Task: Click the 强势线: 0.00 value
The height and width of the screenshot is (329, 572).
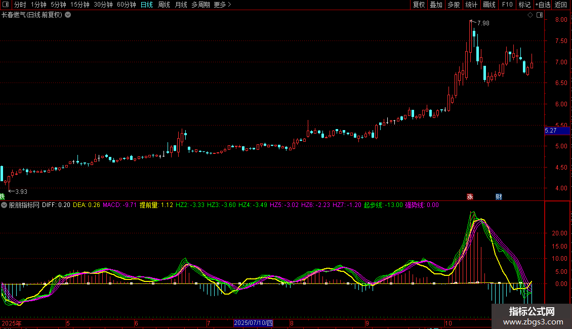Action: point(422,205)
